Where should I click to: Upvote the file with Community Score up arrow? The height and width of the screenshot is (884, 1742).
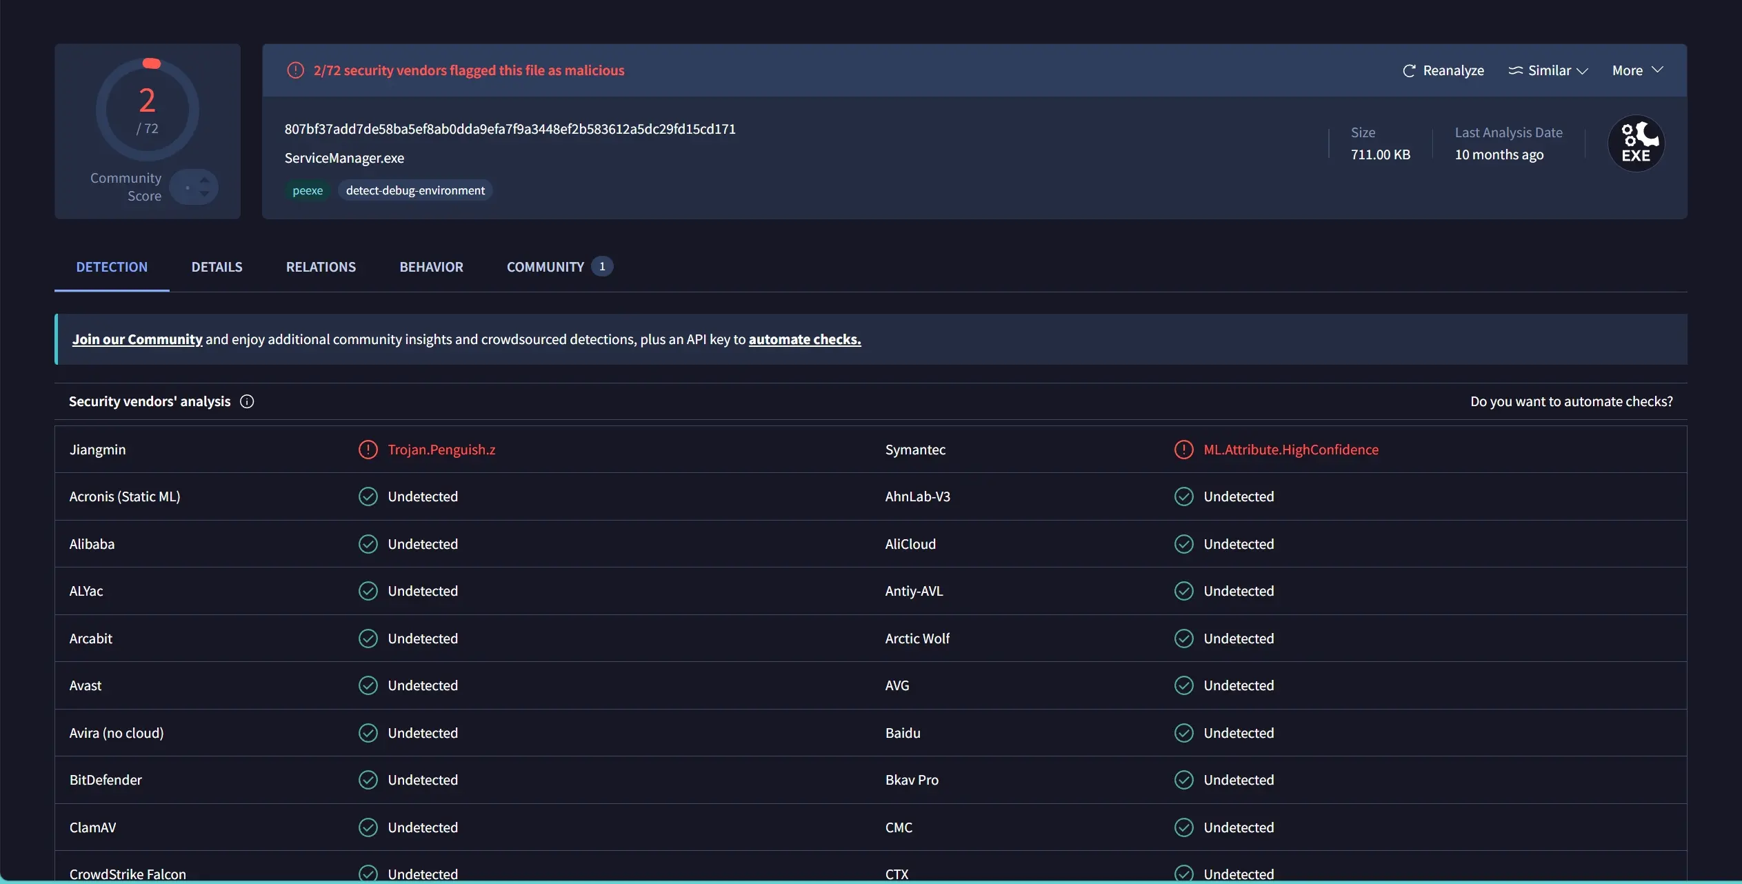click(x=204, y=180)
